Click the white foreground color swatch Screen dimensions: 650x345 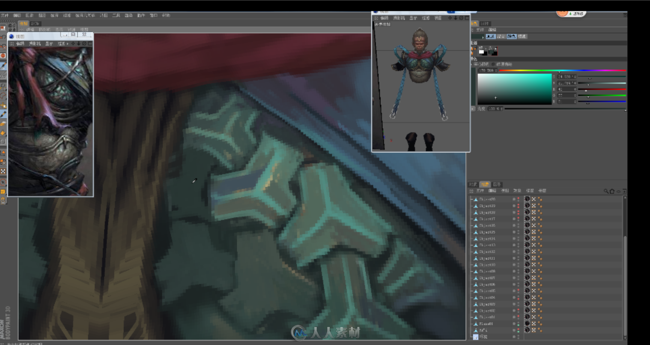click(x=481, y=52)
